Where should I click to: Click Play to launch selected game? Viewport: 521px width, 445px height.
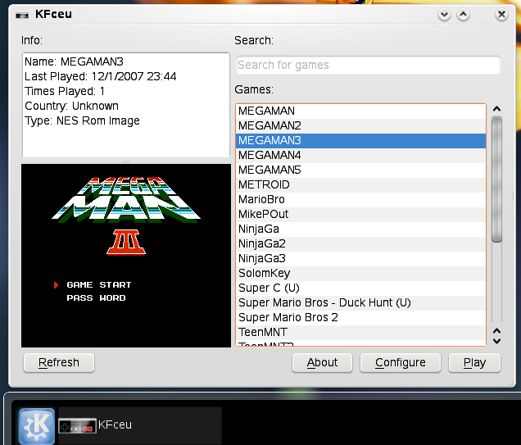474,362
